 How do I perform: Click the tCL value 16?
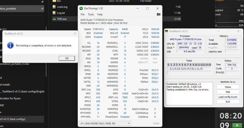98,43
